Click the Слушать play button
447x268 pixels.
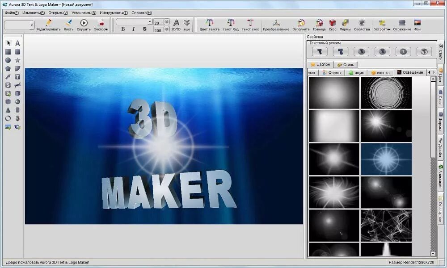84,25
